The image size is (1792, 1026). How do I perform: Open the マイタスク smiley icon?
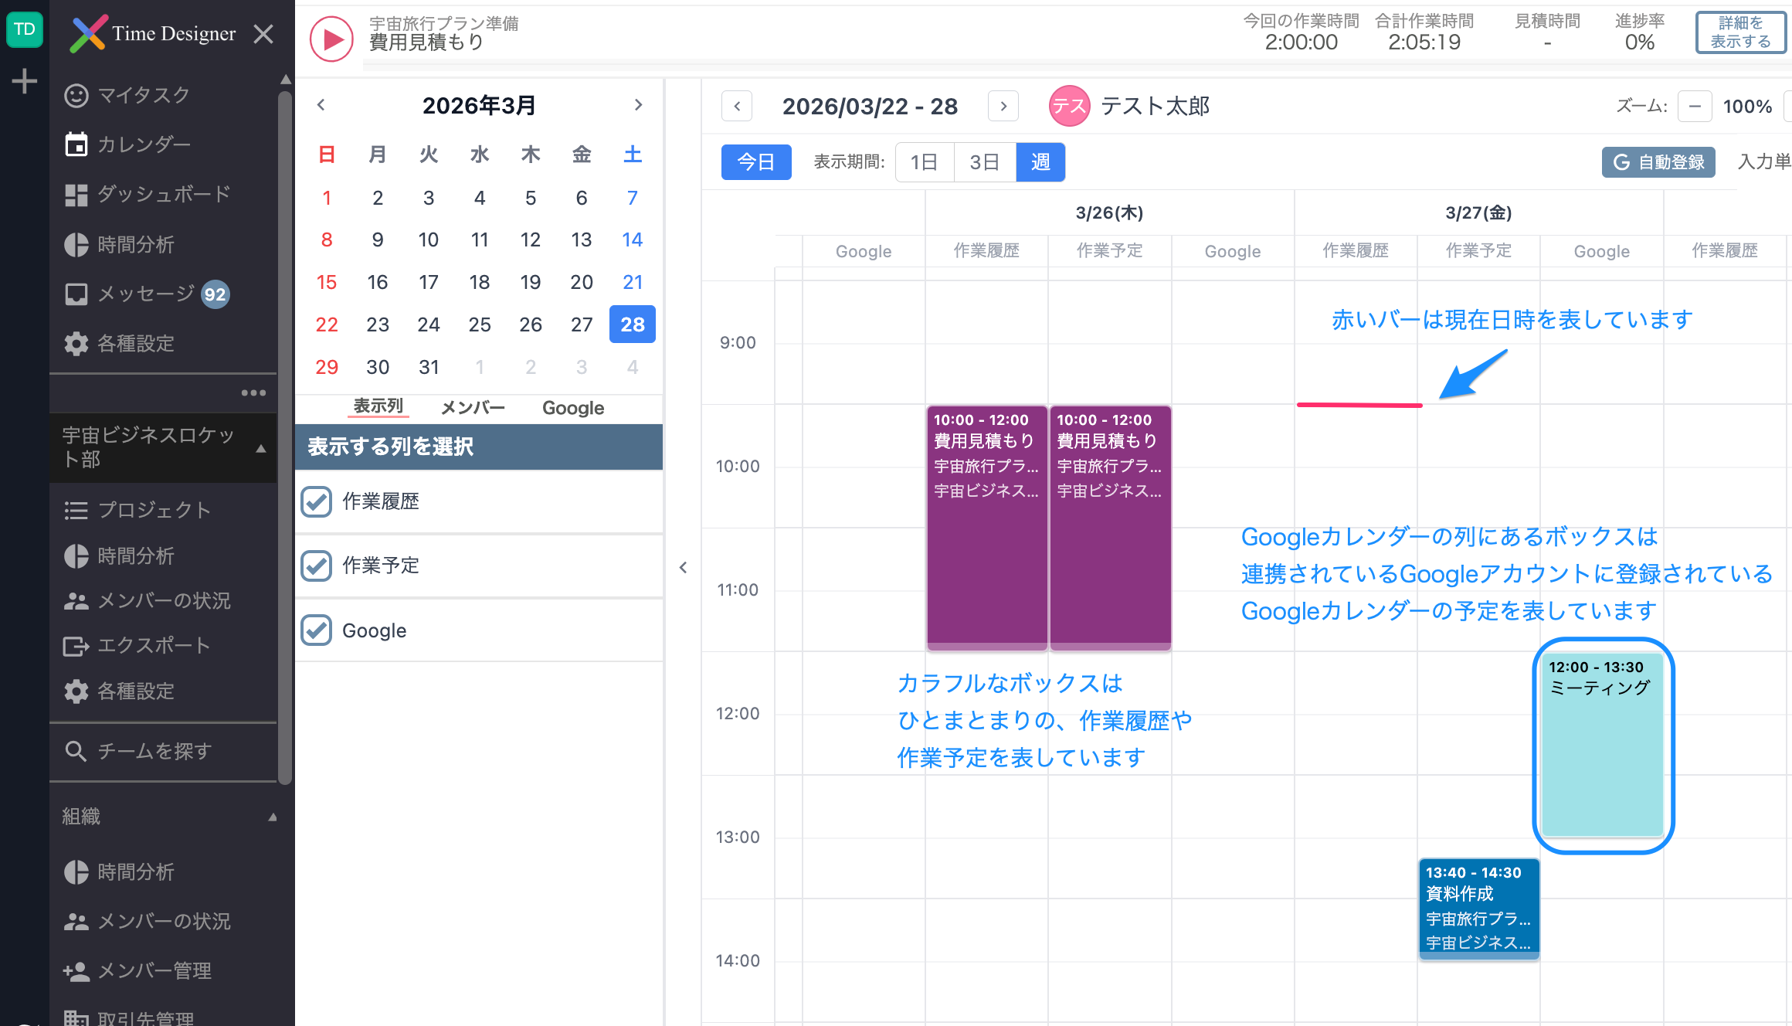click(76, 95)
